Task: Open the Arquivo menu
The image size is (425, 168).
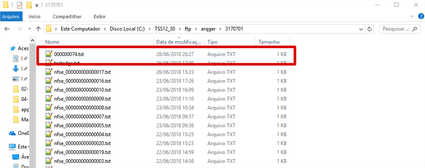Action: 11,17
